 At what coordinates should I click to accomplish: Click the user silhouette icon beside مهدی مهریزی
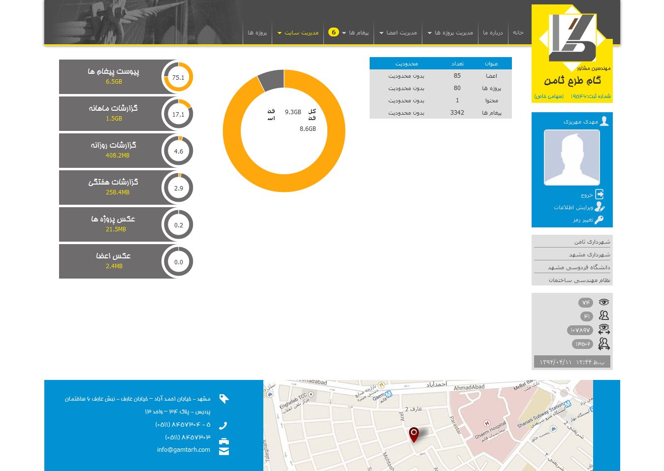(x=604, y=121)
